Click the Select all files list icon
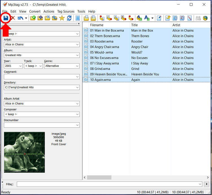This screenshot has width=212, height=195. [x=78, y=18]
